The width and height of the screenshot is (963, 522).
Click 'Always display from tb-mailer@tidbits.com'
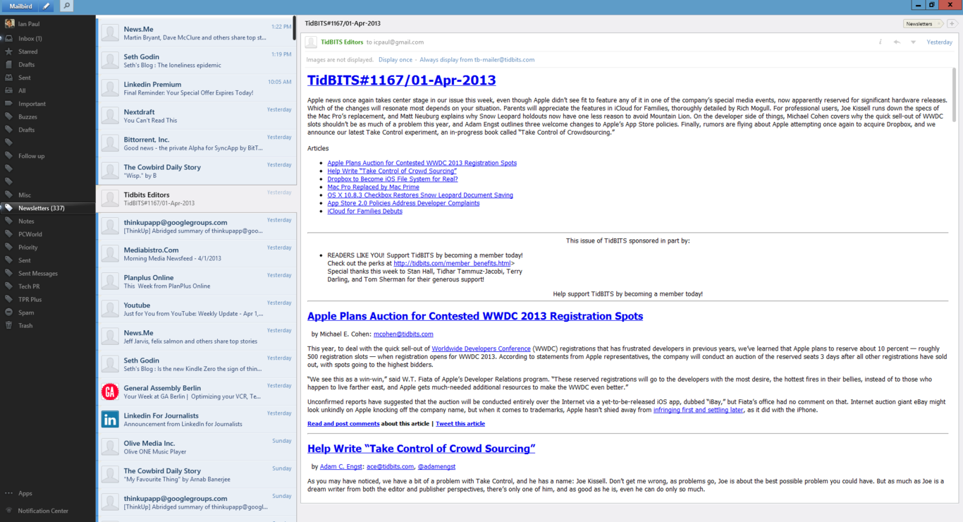[477, 60]
